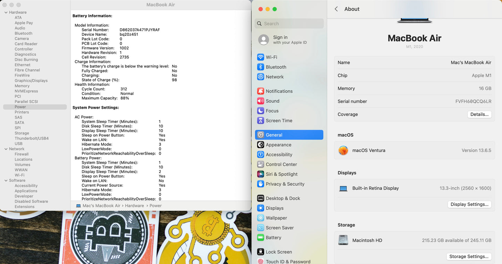
Task: Click Maximum Capacity 88% value
Action: (x=125, y=98)
